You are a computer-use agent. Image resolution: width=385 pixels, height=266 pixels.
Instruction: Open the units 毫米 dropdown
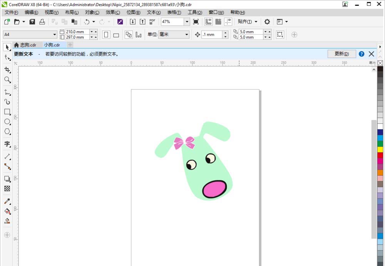click(187, 35)
